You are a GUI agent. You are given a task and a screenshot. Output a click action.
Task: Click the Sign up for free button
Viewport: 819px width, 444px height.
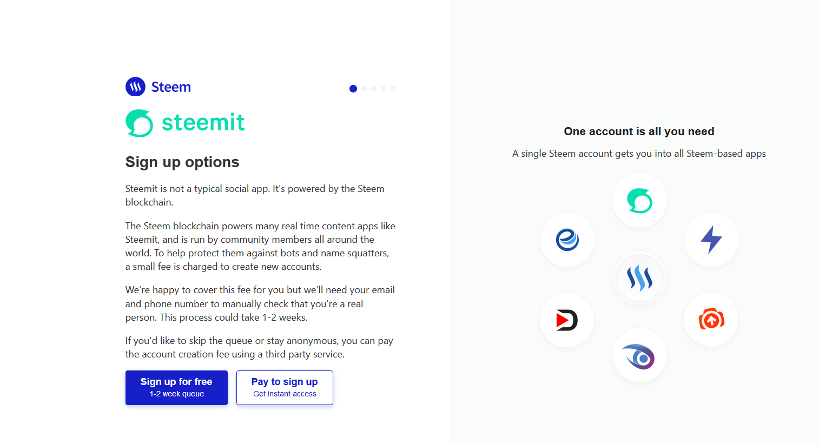click(176, 387)
